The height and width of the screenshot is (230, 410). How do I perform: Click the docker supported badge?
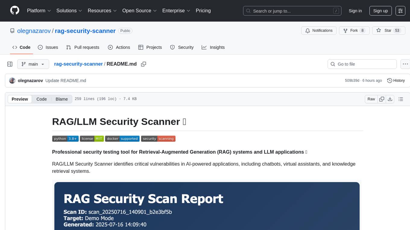[x=122, y=138]
